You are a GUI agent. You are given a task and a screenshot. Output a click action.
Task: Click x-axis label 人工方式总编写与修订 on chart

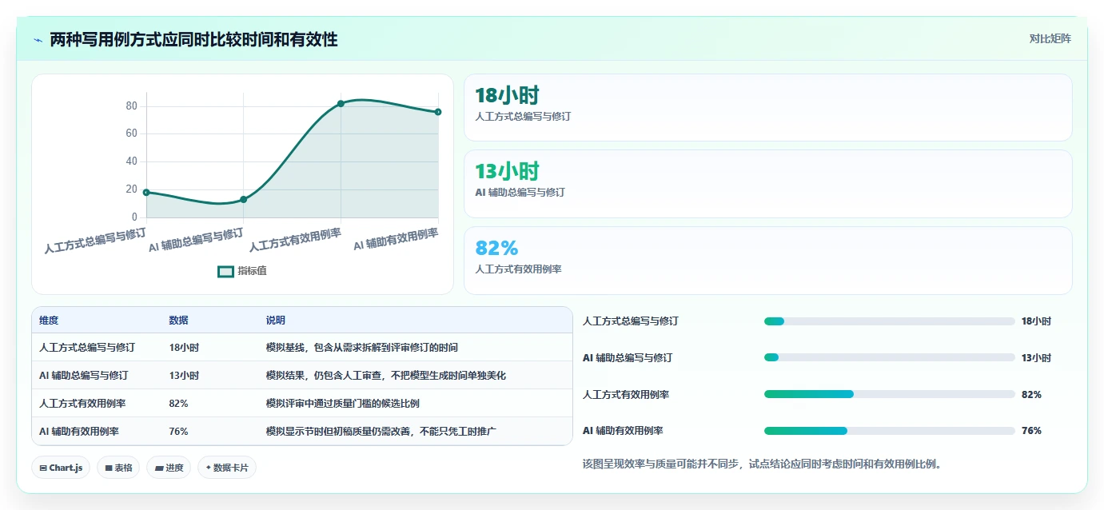95,241
